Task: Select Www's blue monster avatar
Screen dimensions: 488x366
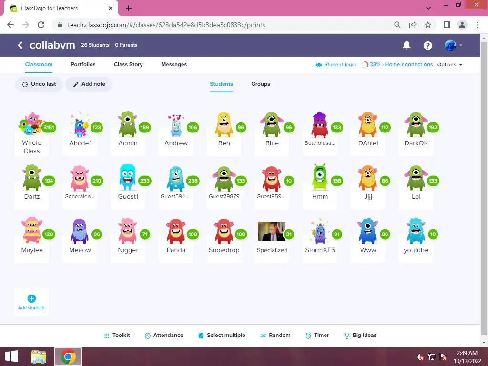Action: point(368,231)
